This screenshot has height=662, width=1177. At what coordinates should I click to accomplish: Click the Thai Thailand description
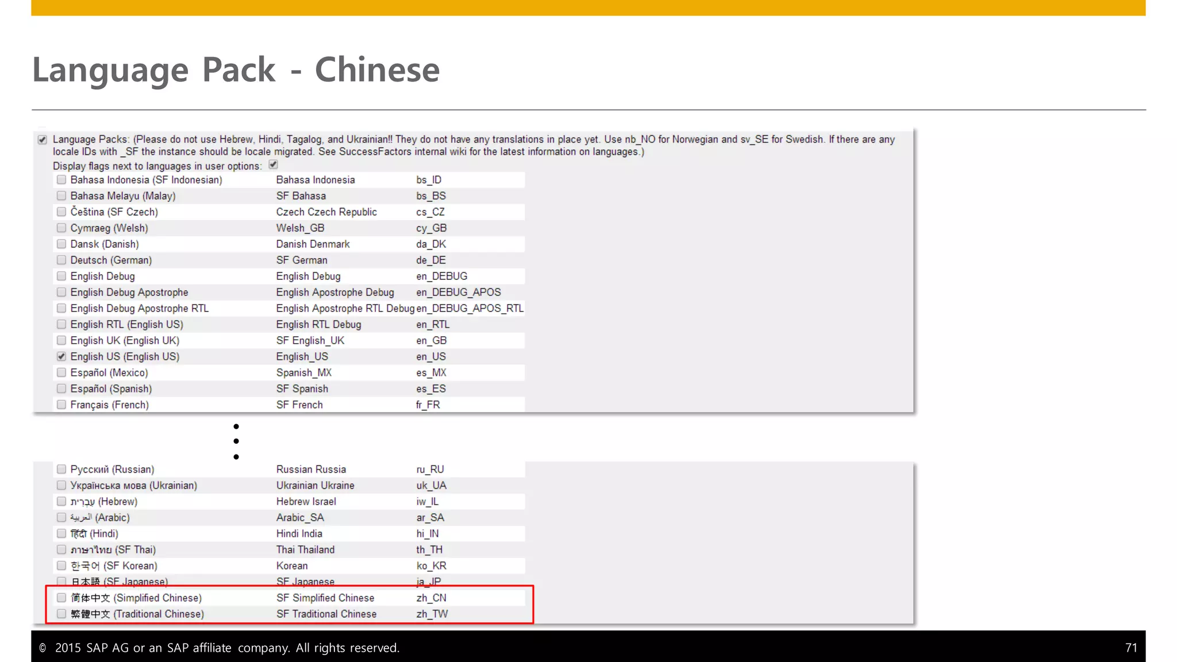point(305,551)
